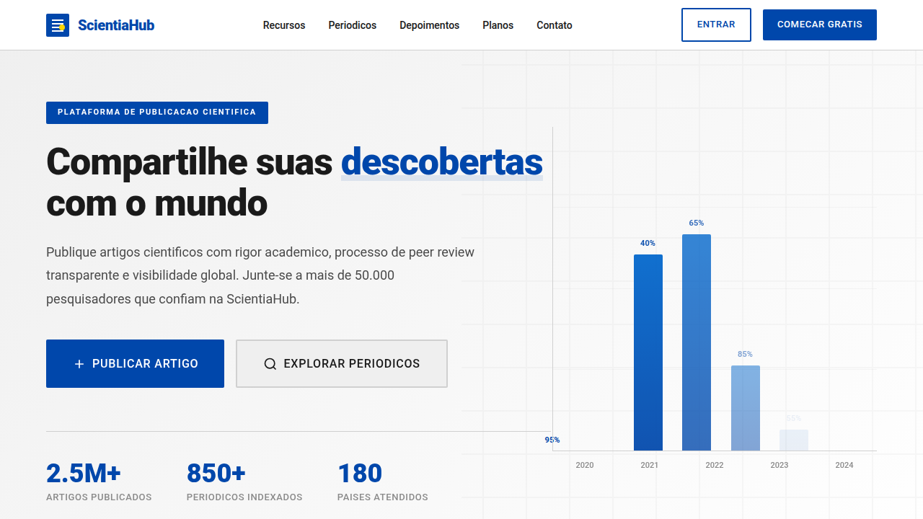Select the 2022 bar showing 65%
Viewport: 923px width, 519px height.
click(x=696, y=342)
